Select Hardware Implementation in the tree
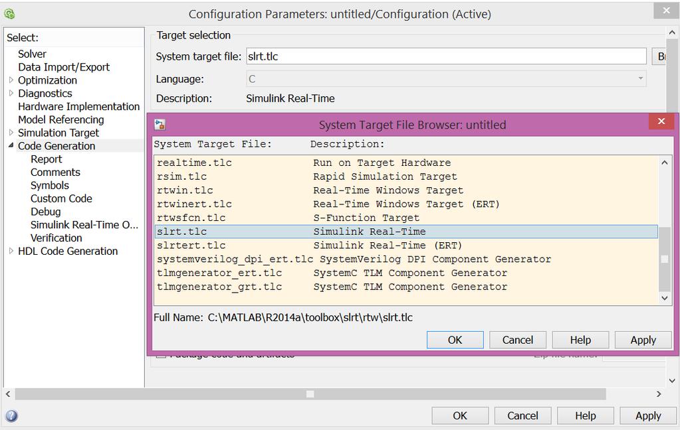 pyautogui.click(x=79, y=107)
